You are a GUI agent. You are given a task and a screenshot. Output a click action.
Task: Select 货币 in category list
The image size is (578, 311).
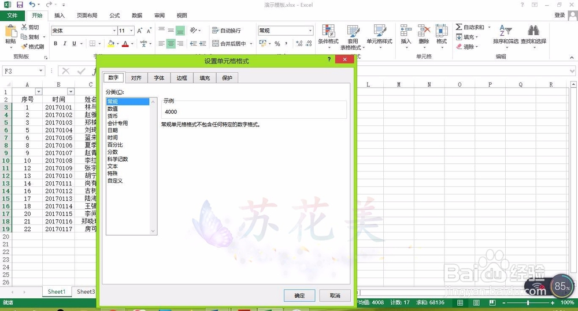click(x=128, y=116)
